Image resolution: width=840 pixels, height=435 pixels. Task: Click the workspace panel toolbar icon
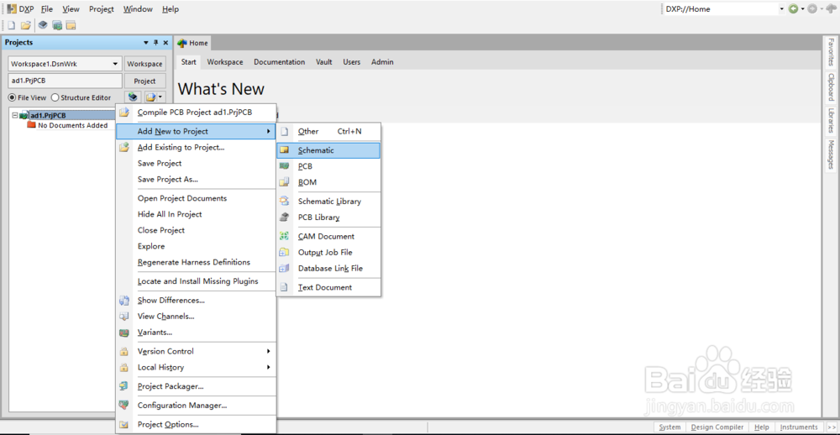pyautogui.click(x=71, y=25)
